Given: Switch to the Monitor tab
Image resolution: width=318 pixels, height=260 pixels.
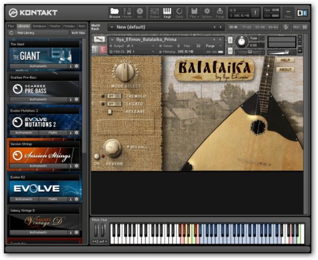Looking at the screenshot, I should point(55,26).
